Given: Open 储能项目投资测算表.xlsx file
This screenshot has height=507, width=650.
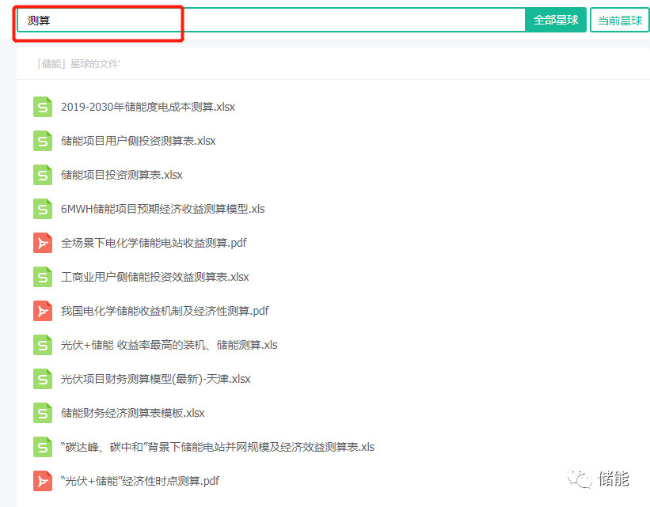Looking at the screenshot, I should click(121, 175).
